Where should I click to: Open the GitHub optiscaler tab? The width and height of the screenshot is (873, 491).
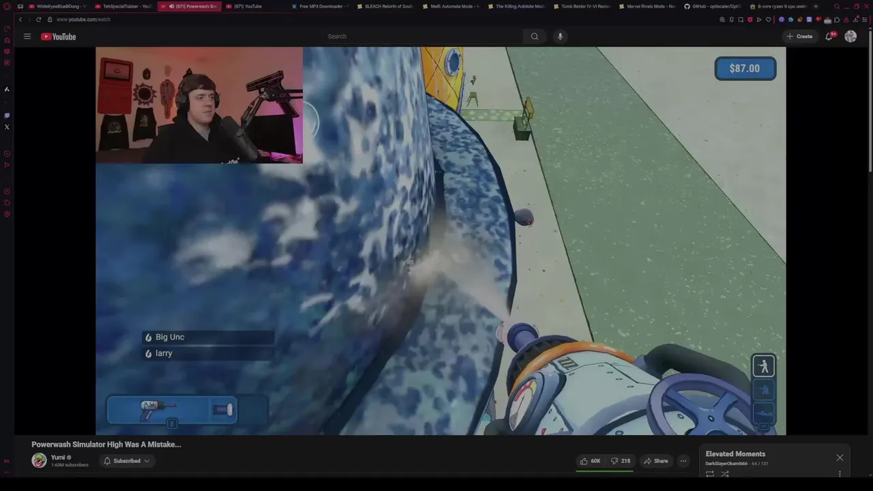click(712, 6)
